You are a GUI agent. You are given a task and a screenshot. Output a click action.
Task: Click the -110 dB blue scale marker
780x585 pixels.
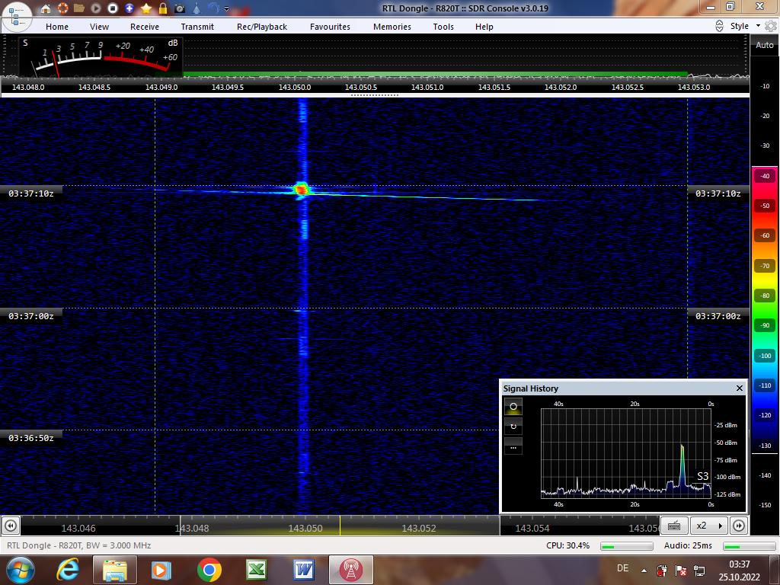765,385
